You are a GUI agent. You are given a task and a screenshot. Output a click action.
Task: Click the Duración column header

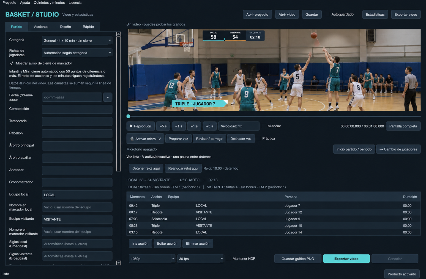click(410, 197)
